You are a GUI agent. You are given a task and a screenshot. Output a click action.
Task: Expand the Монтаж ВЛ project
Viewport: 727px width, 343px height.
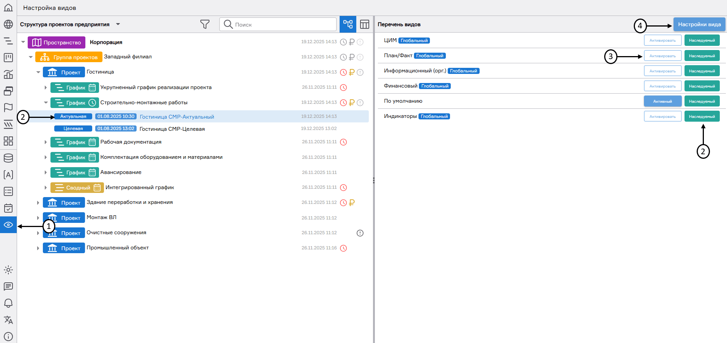click(x=38, y=218)
